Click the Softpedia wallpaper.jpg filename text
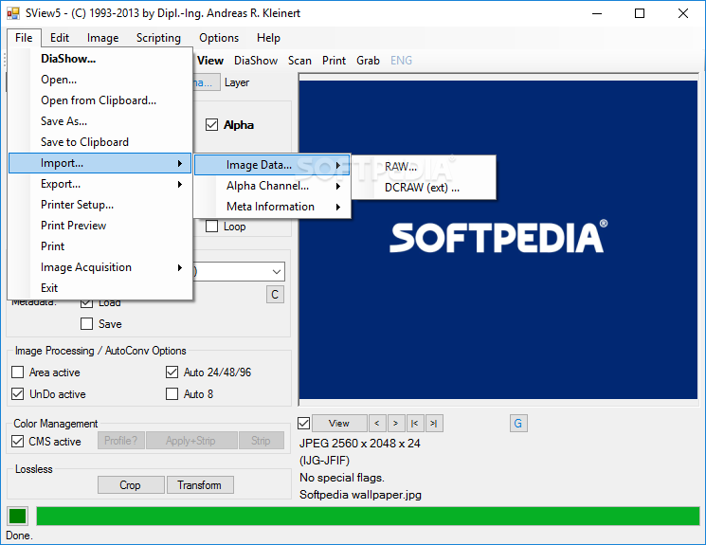 point(361,495)
